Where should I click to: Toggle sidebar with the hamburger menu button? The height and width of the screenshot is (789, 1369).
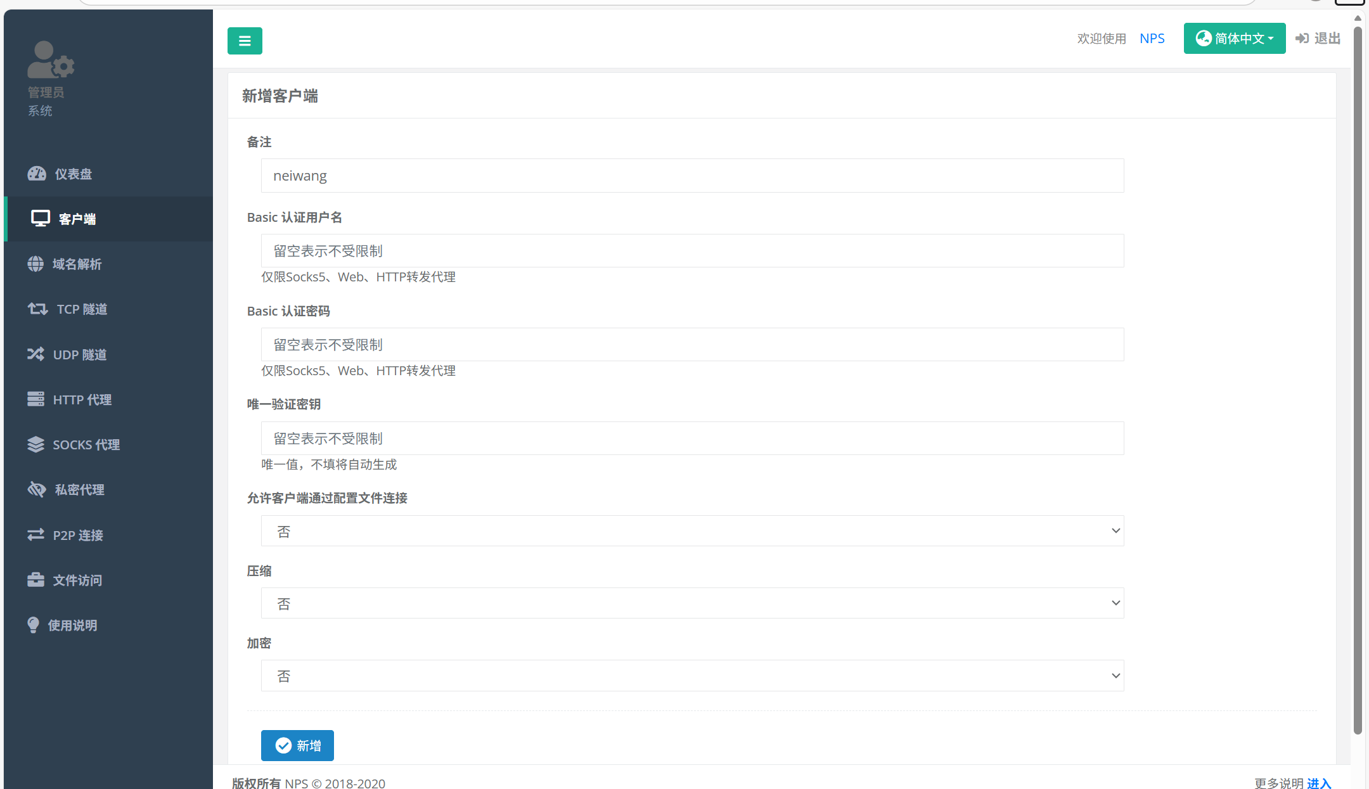tap(245, 41)
